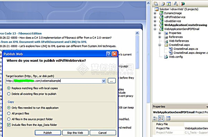Open the Properties panel title dropdown arrow

207,107
